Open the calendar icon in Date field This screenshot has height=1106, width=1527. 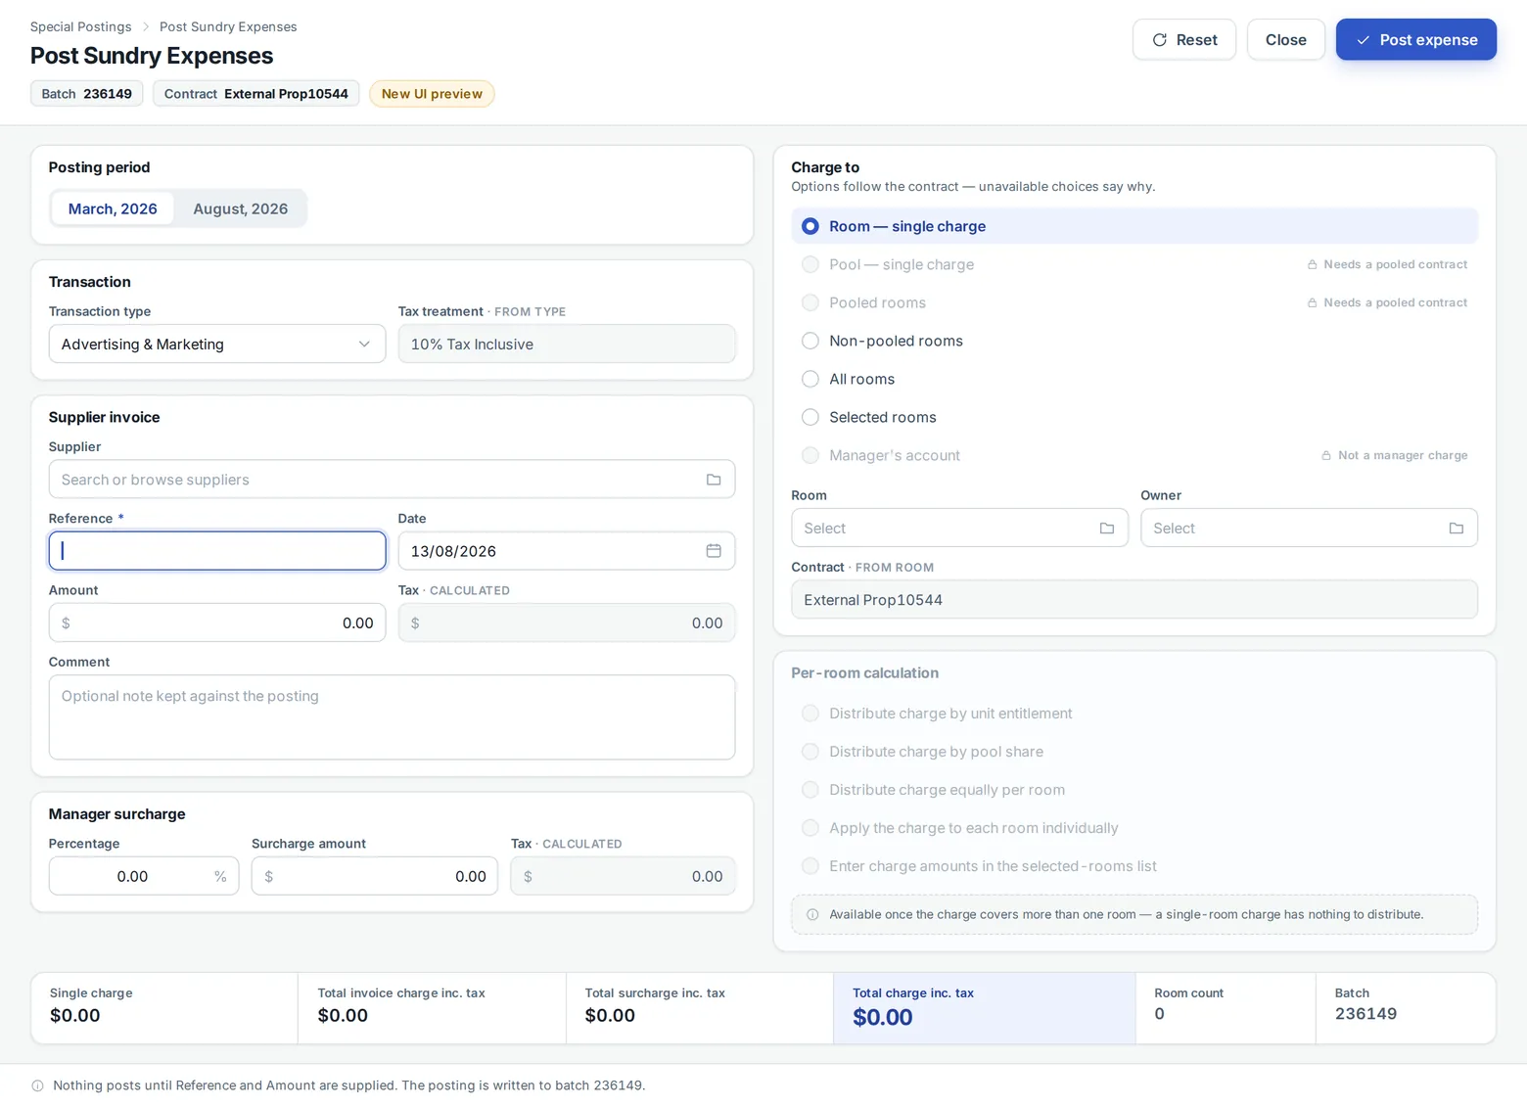[x=714, y=551]
